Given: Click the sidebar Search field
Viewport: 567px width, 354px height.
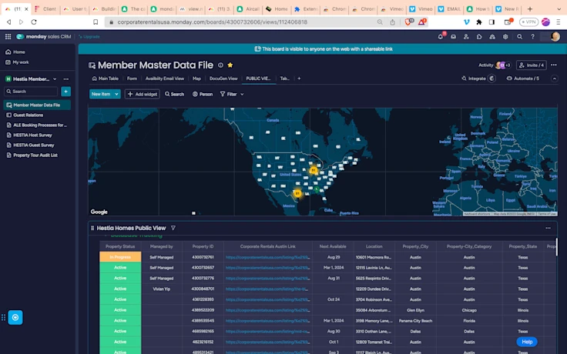Looking at the screenshot, I should 31,92.
